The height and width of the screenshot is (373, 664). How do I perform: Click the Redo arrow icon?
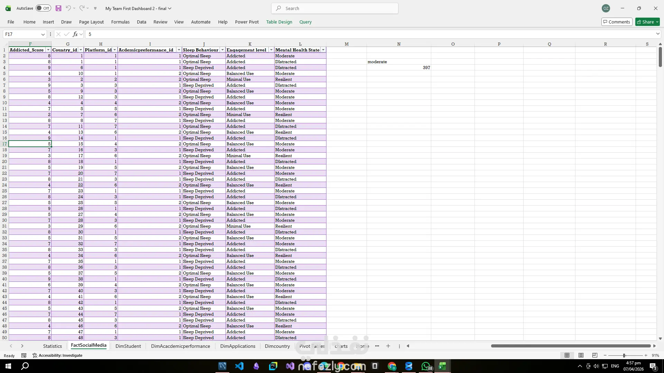pos(82,8)
